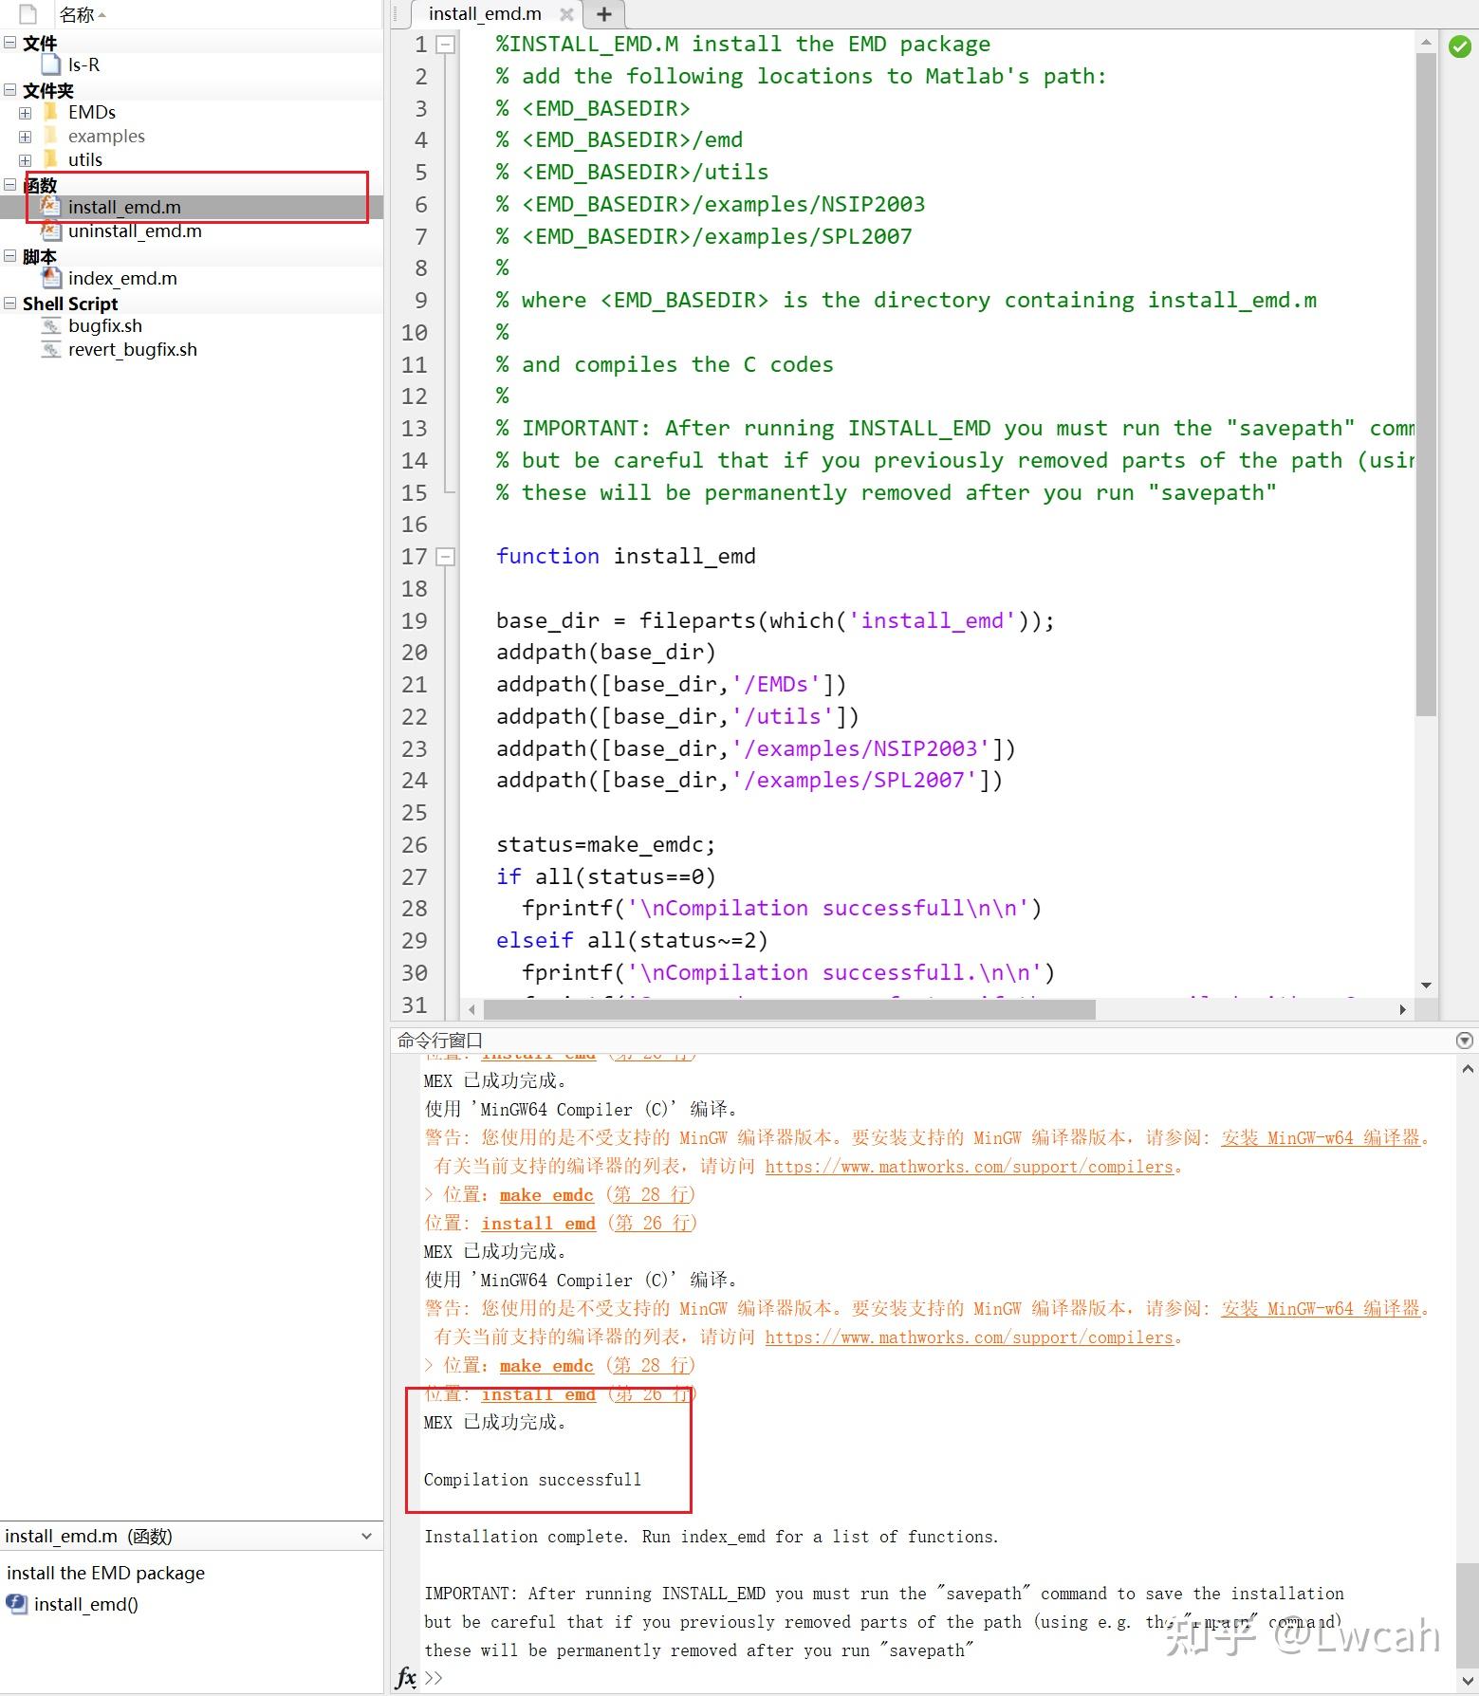Collapse the Shell Script group
This screenshot has height=1696, width=1479.
[10, 304]
